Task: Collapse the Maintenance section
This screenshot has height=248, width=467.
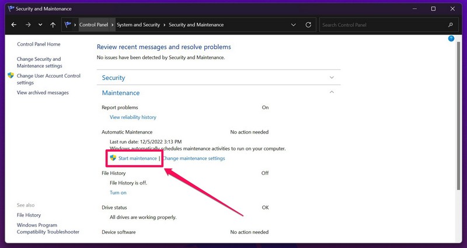Action: (x=332, y=92)
